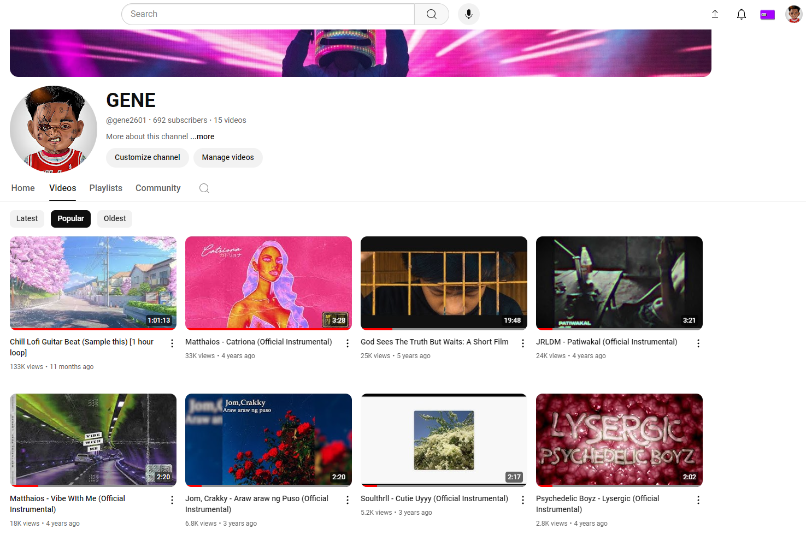
Task: Click the 25K views metadata
Action: tap(375, 356)
